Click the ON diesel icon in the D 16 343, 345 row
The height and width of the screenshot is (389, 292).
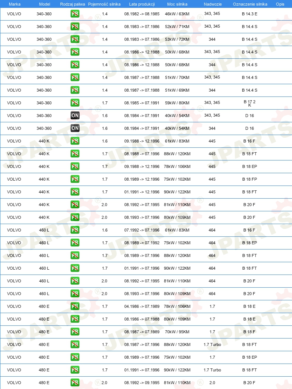click(x=75, y=115)
